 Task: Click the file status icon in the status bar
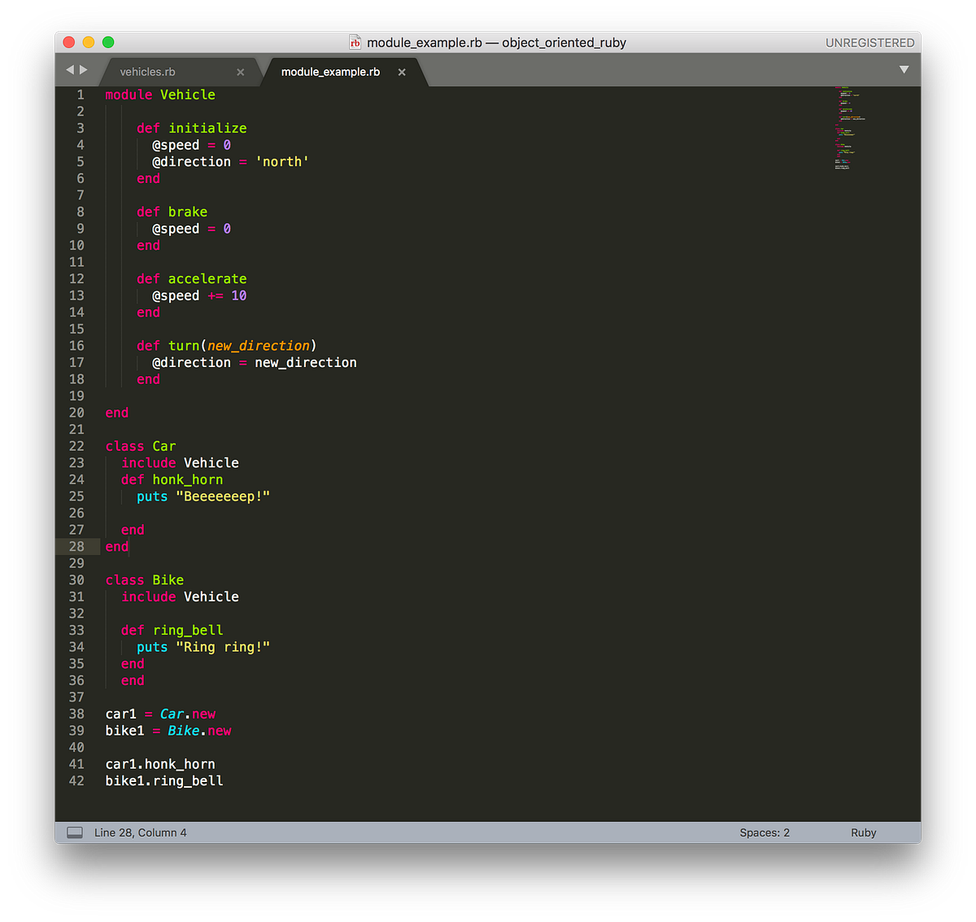point(75,832)
